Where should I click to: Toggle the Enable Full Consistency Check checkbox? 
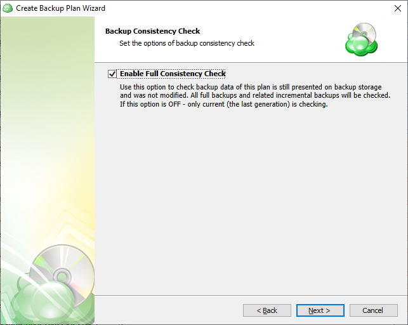click(112, 74)
